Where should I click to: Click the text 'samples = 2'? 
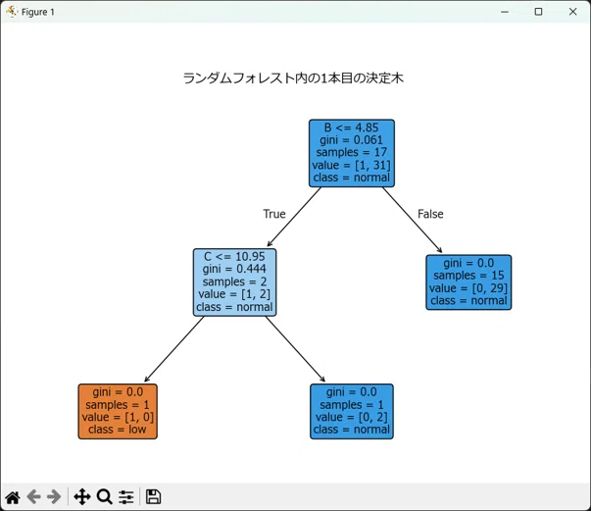coord(234,281)
